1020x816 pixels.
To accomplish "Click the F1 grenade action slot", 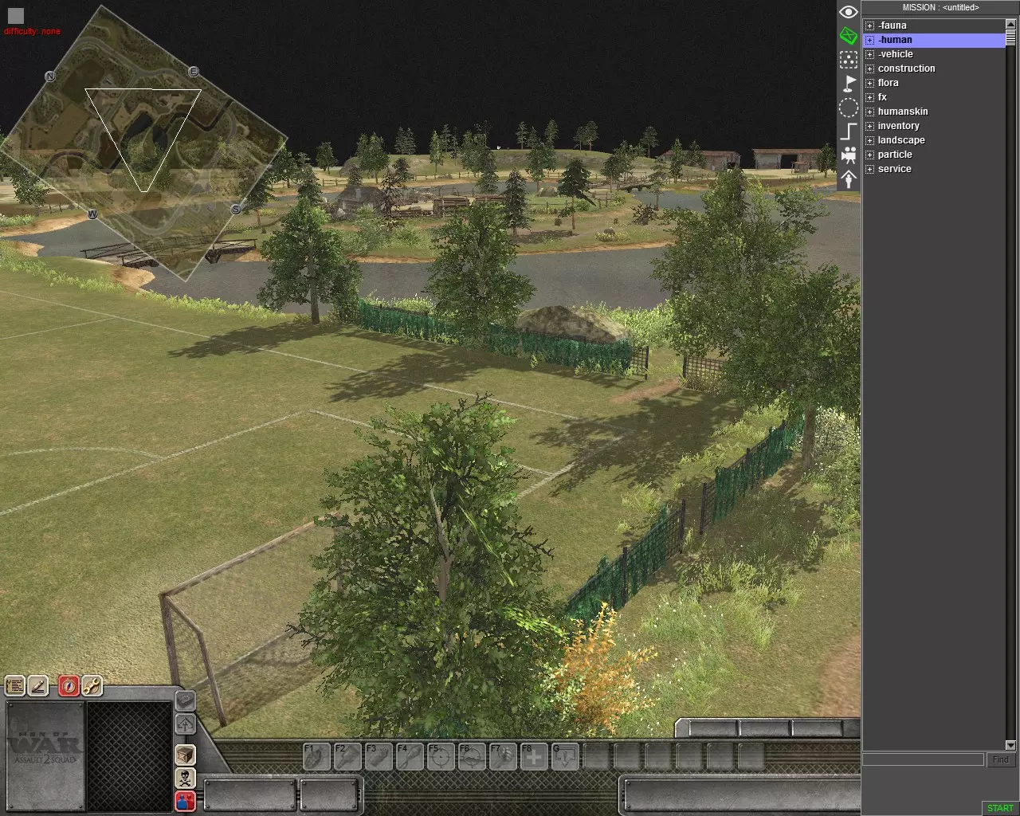I will (316, 756).
